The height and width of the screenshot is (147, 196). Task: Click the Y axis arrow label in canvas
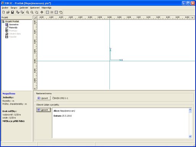coord(110,49)
